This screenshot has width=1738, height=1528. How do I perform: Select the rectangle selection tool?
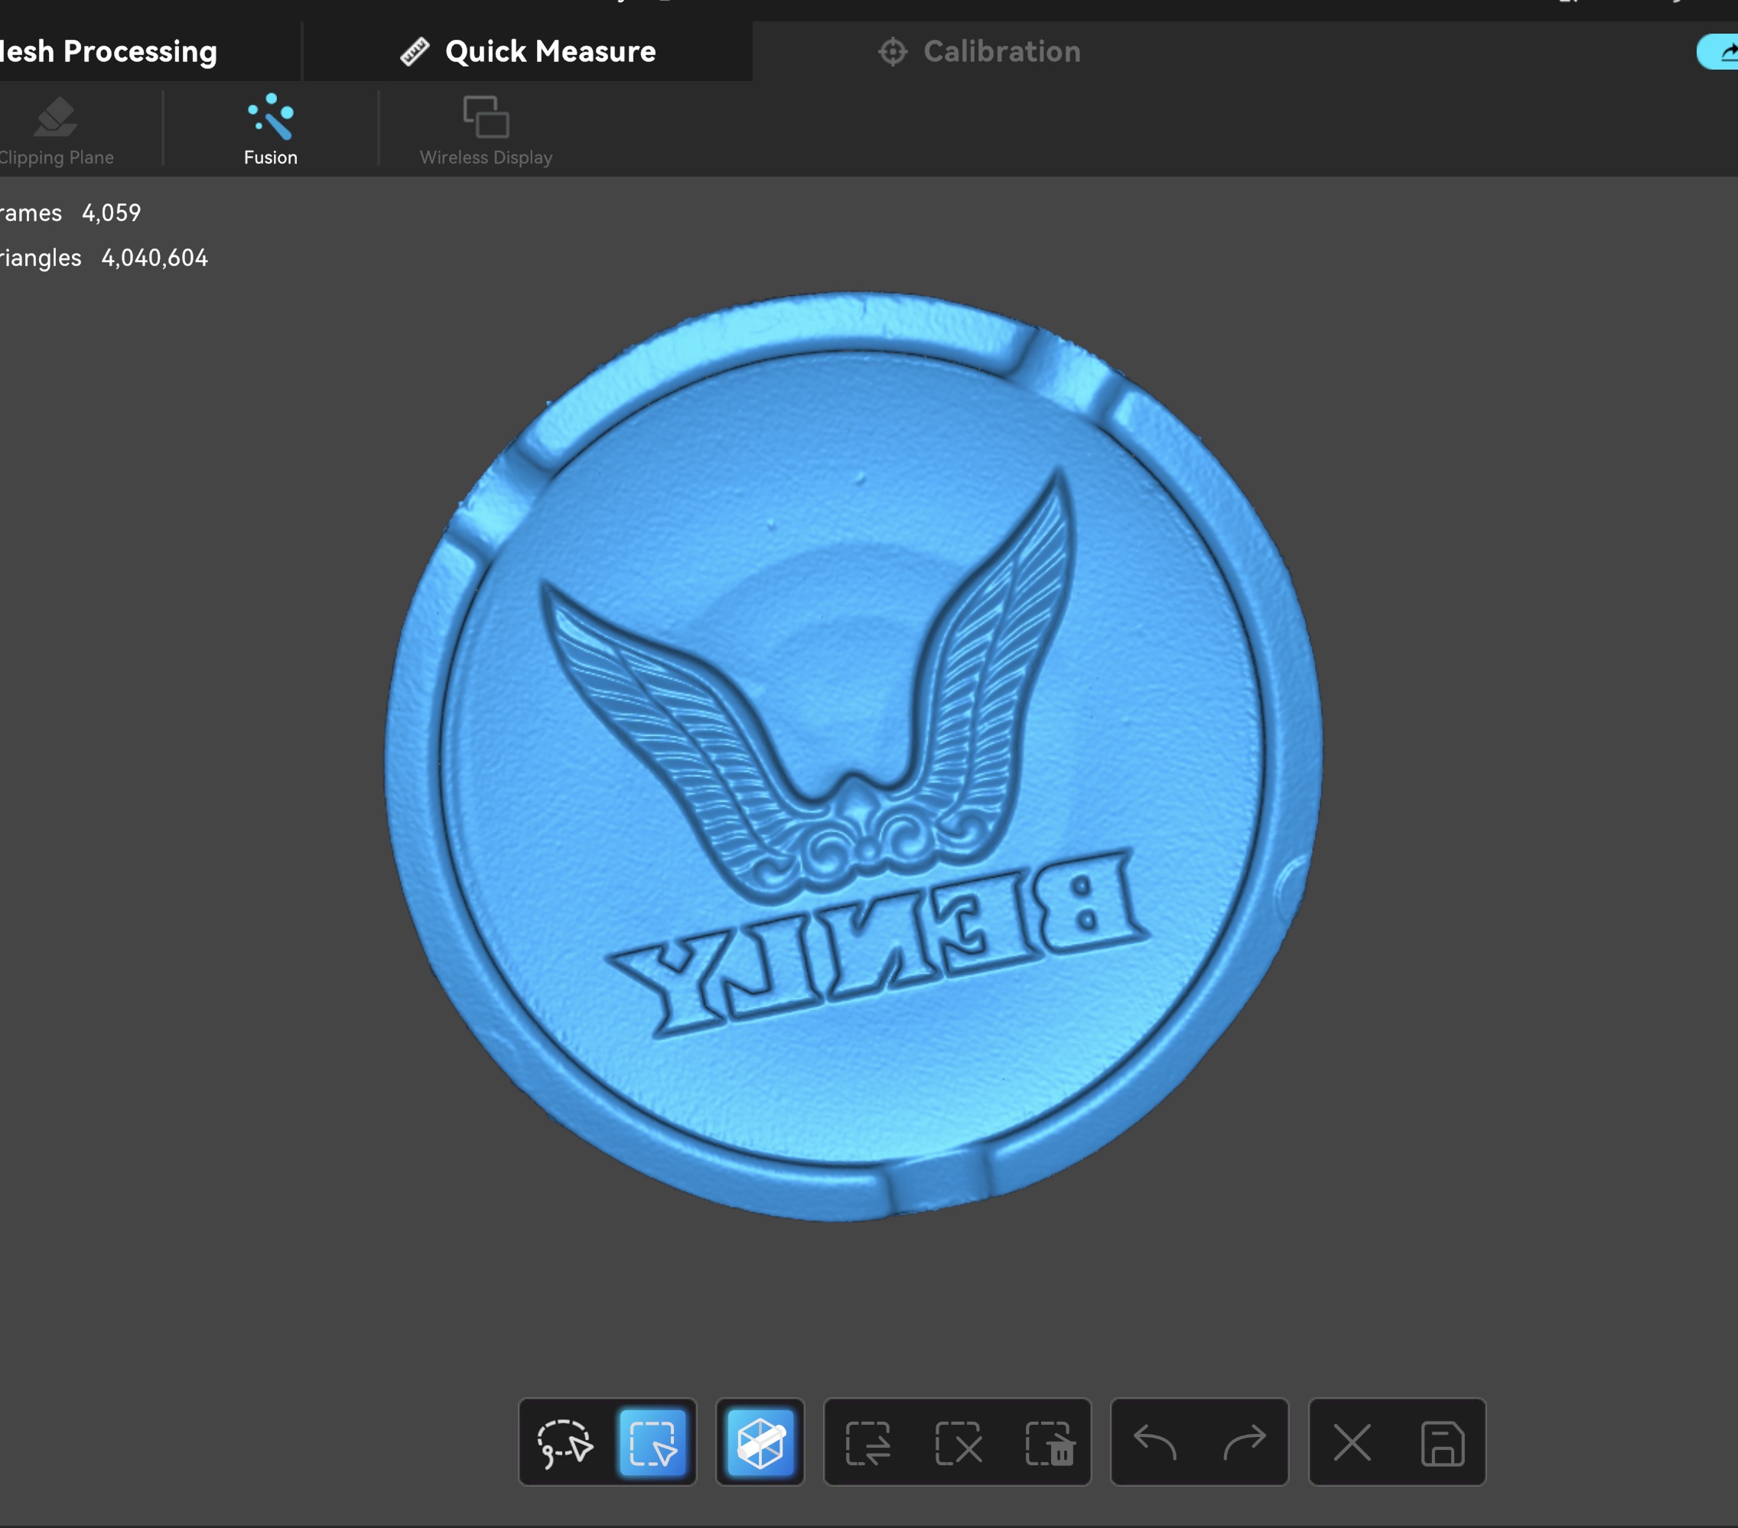click(x=653, y=1443)
